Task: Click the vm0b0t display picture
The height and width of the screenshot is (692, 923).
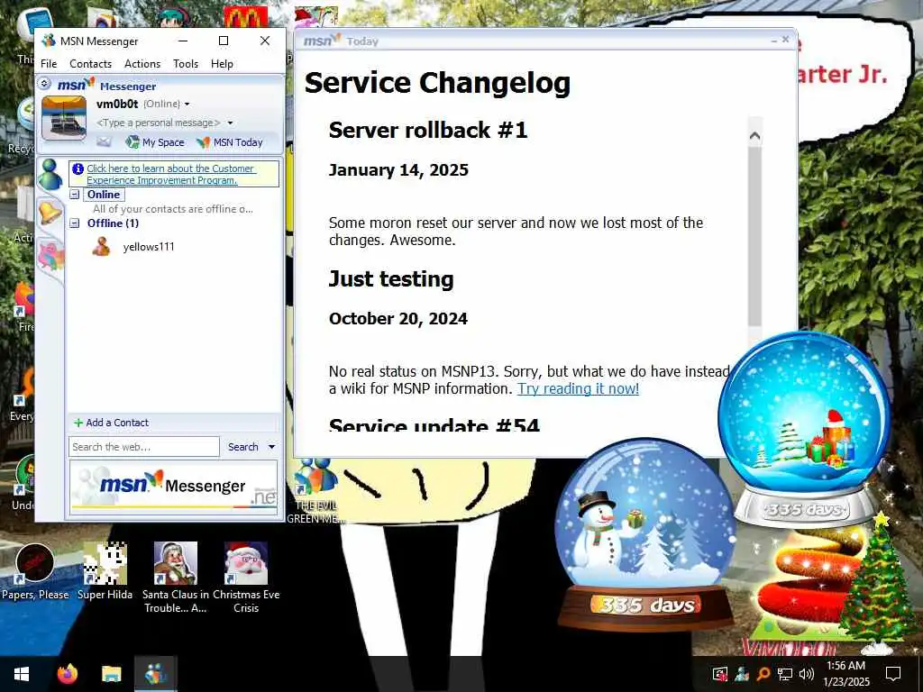Action: [x=64, y=118]
